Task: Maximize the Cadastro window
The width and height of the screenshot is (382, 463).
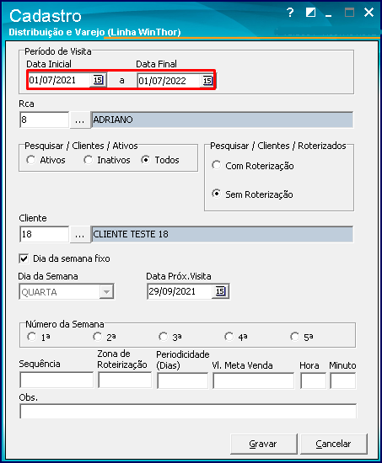Action: [x=349, y=13]
